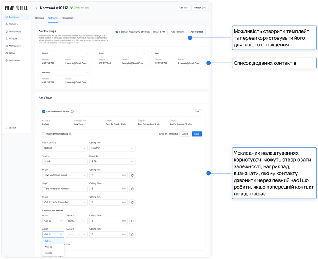Open the Step 2 action dropdown
The height and width of the screenshot is (259, 318).
coord(65,189)
